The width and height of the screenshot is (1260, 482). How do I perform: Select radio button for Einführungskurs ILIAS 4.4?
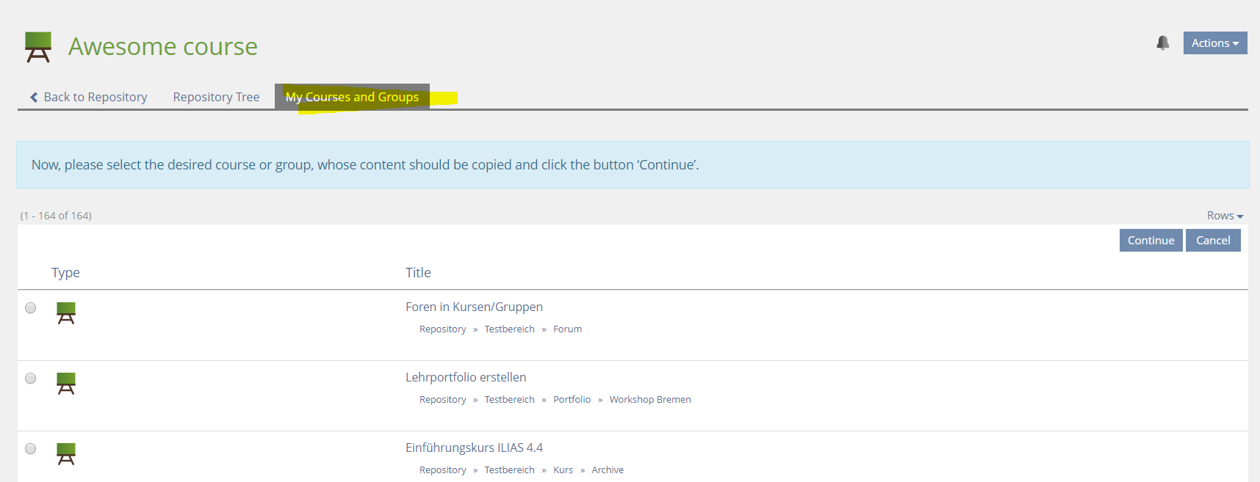[x=31, y=449]
